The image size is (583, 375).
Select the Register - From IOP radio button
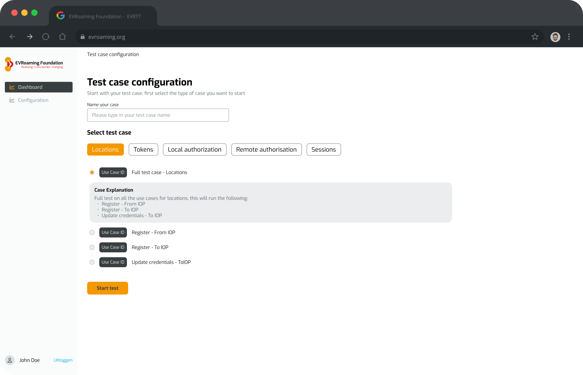[92, 232]
